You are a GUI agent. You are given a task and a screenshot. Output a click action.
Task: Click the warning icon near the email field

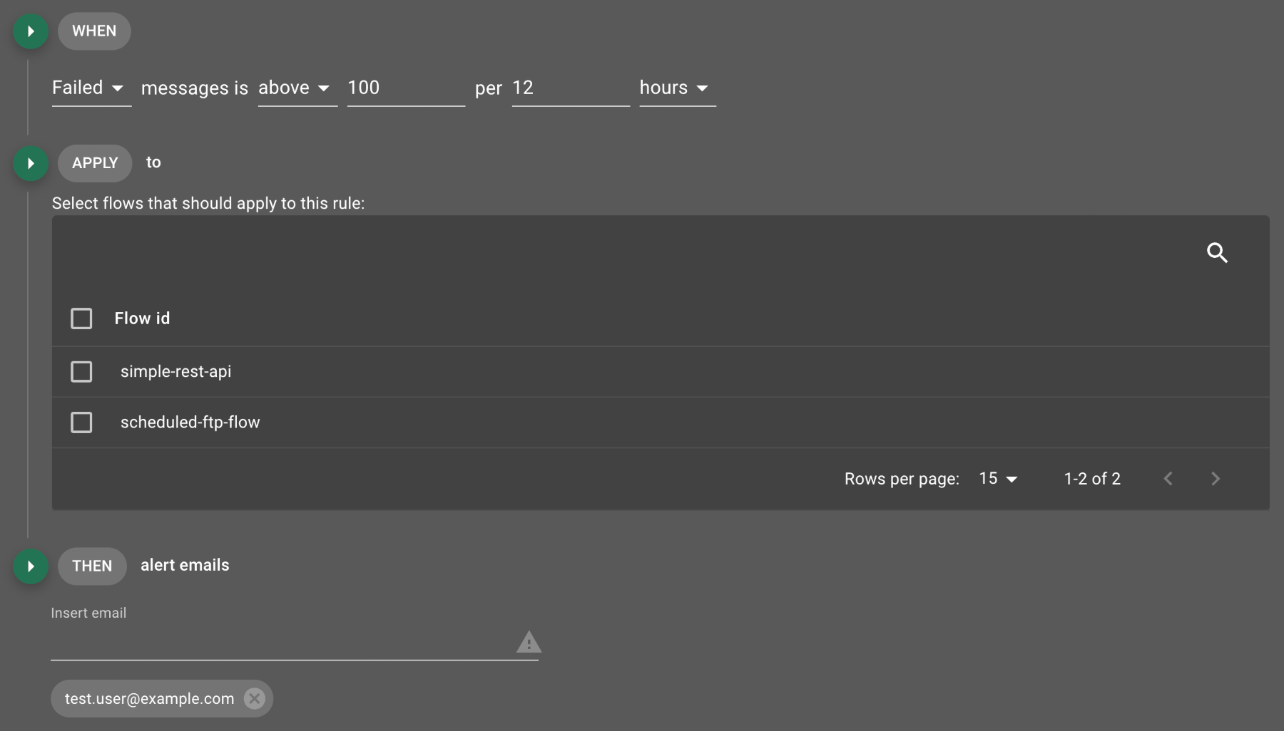[529, 642]
